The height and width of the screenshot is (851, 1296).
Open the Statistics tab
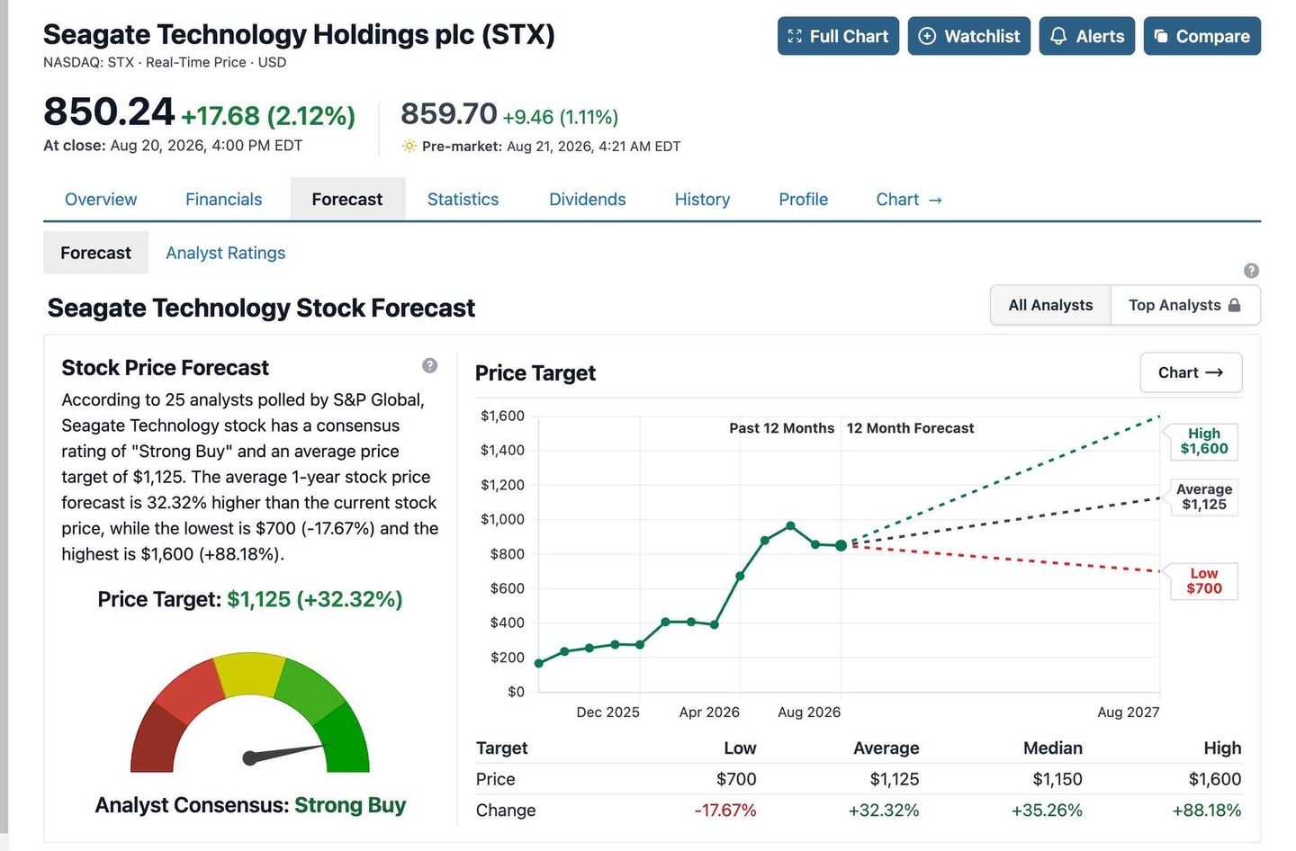point(463,199)
